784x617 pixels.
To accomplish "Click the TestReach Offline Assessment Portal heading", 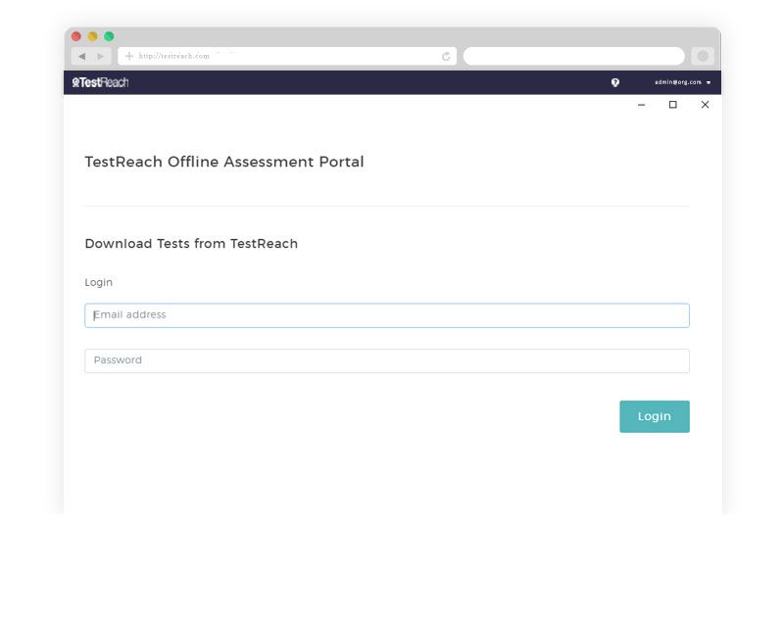I will coord(224,162).
